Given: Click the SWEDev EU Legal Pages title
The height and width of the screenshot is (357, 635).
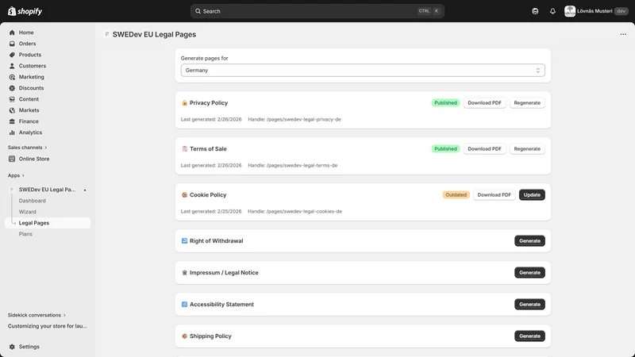Looking at the screenshot, I should click(154, 34).
